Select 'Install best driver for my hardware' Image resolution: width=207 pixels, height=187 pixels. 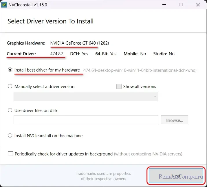click(x=10, y=70)
